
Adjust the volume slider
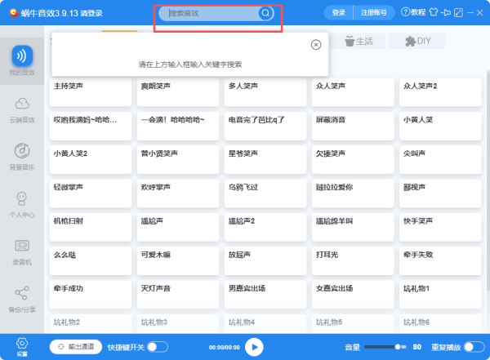coord(385,347)
